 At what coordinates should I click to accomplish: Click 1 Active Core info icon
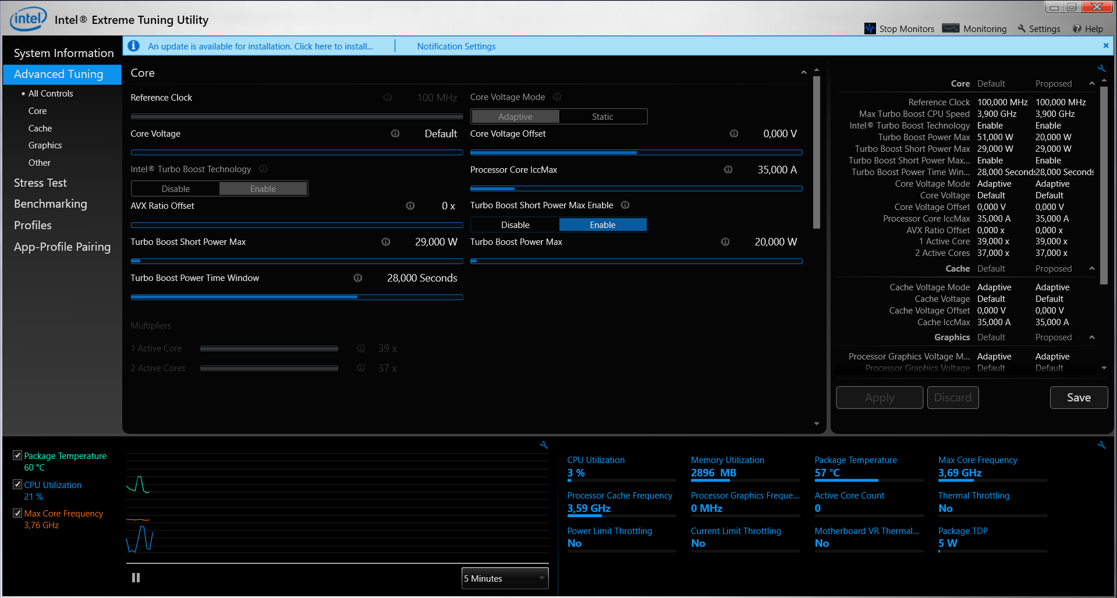point(361,348)
